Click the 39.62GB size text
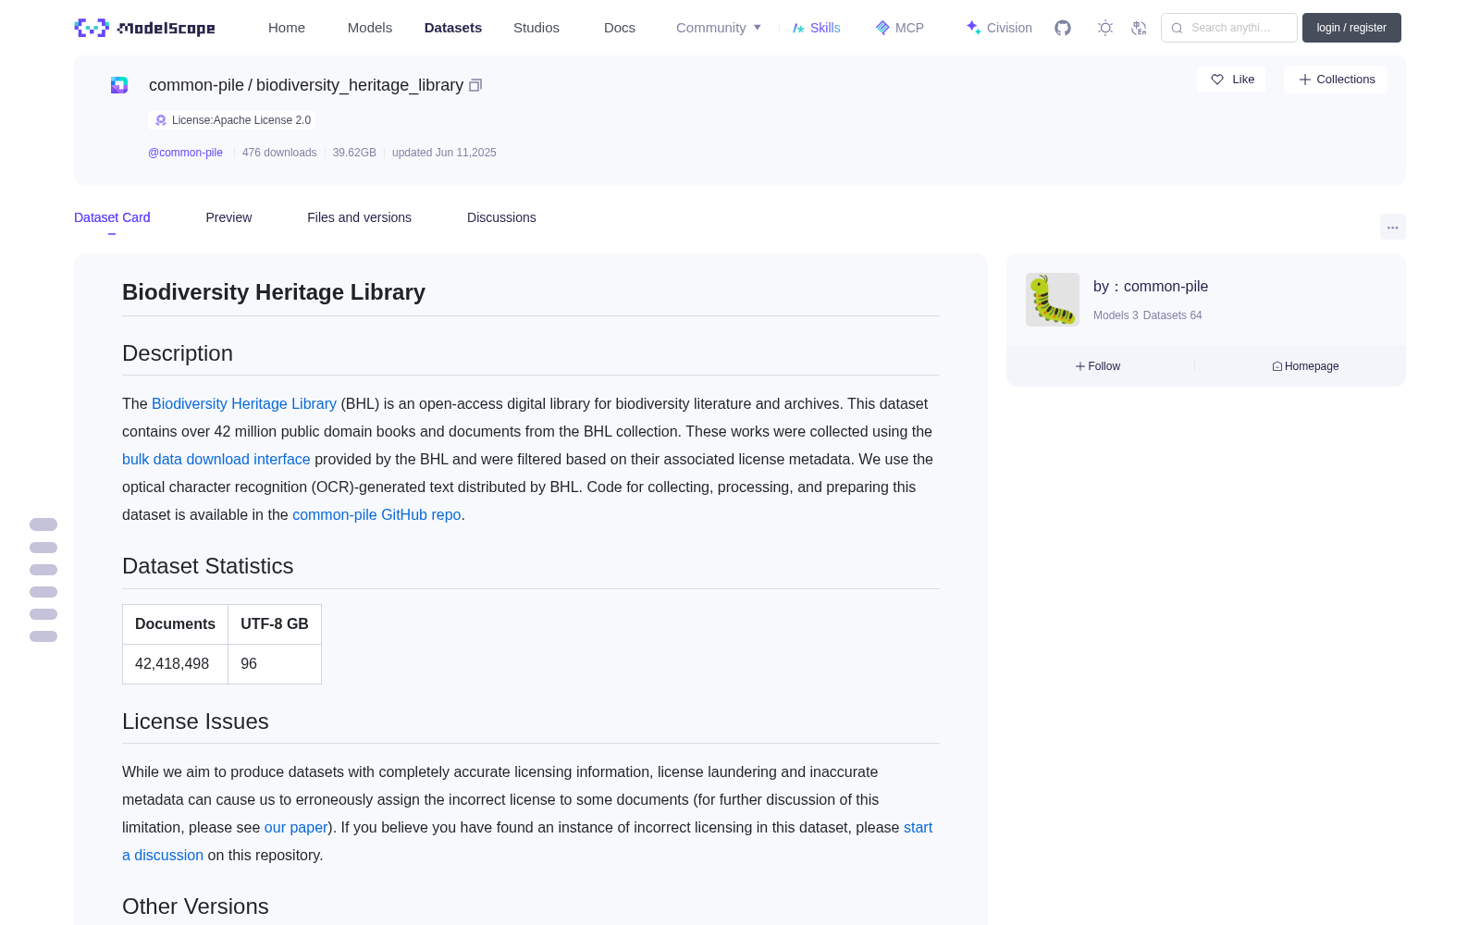Image resolution: width=1480 pixels, height=925 pixels. [354, 153]
